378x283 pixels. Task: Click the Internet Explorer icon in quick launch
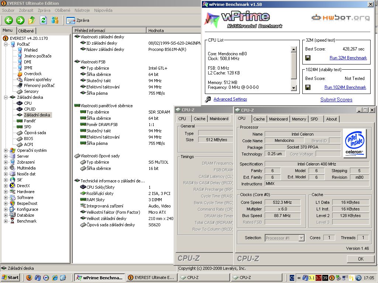pos(55,277)
